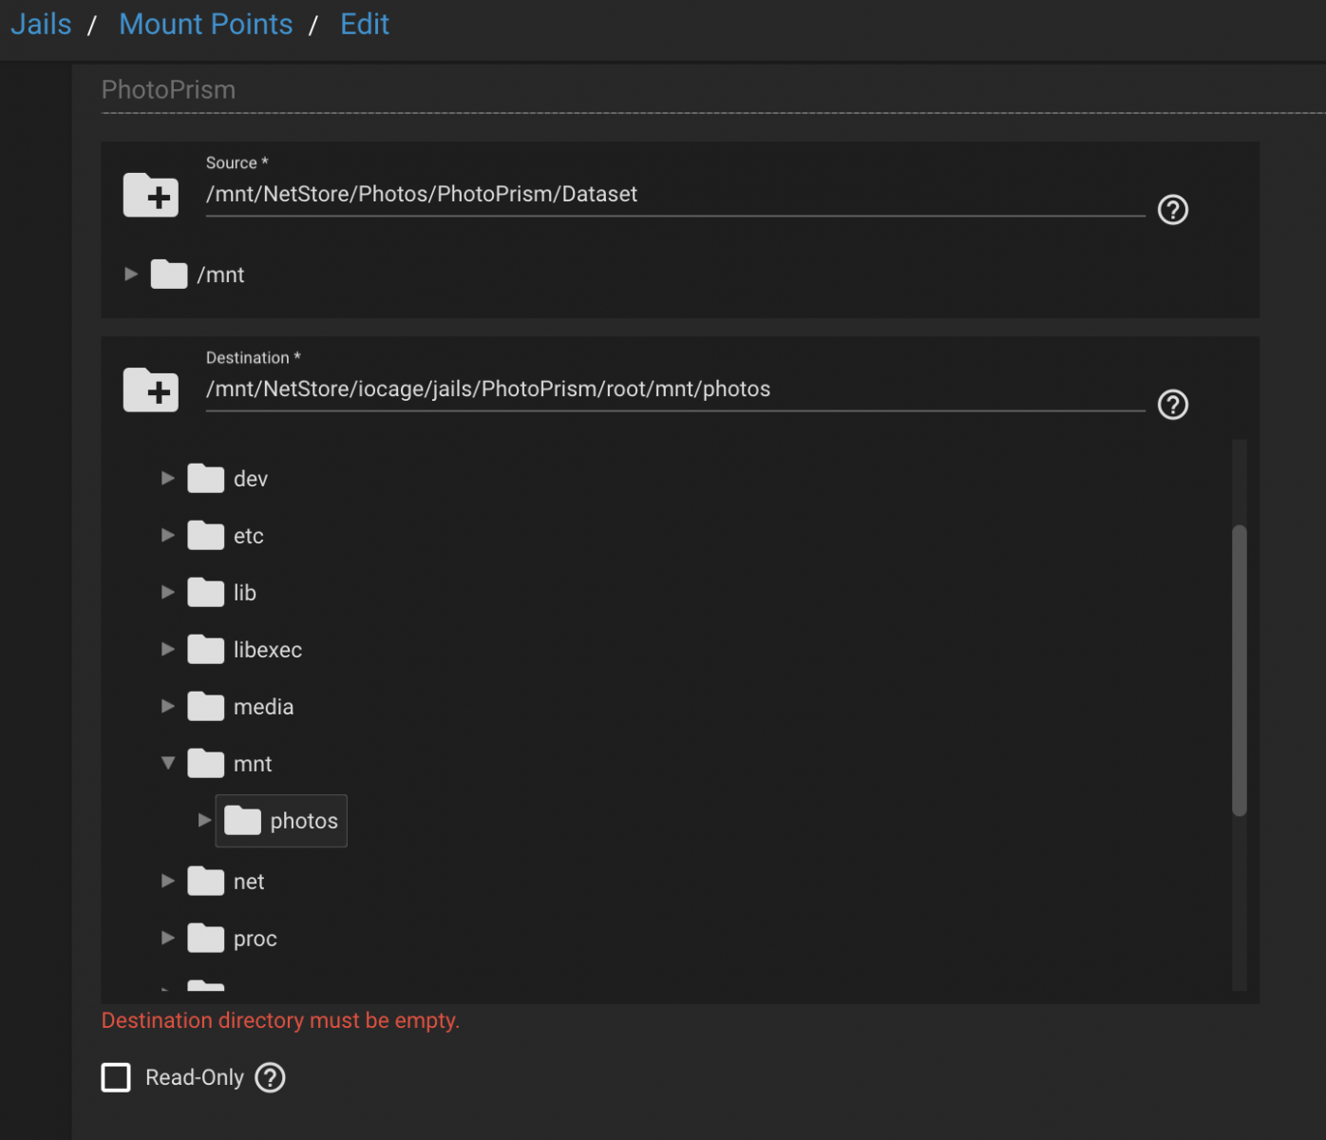The image size is (1326, 1140).
Task: Select the /mnt label in Source tree
Action: point(220,275)
